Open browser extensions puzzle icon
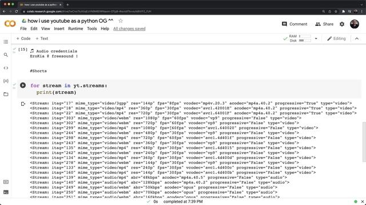The image size is (366, 205). [x=343, y=11]
